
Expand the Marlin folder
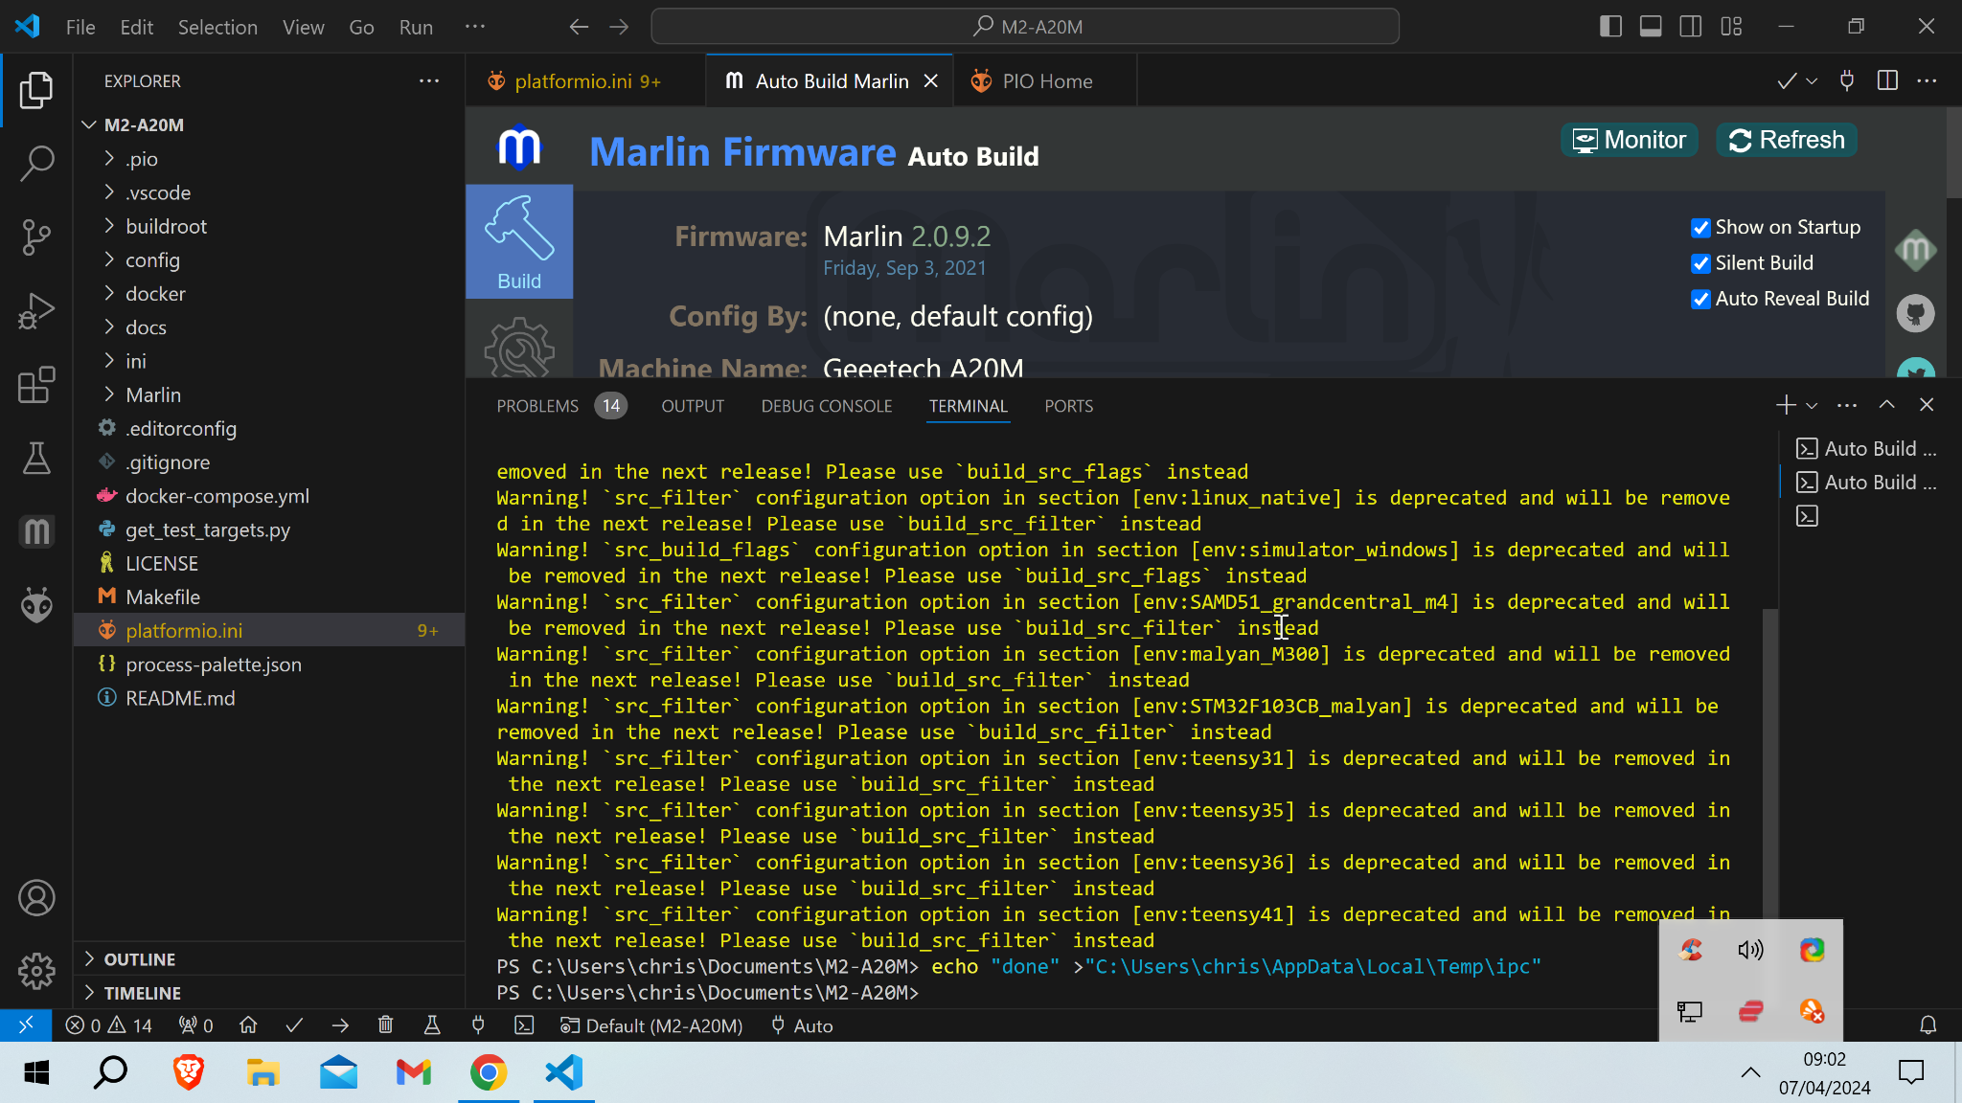(x=153, y=394)
